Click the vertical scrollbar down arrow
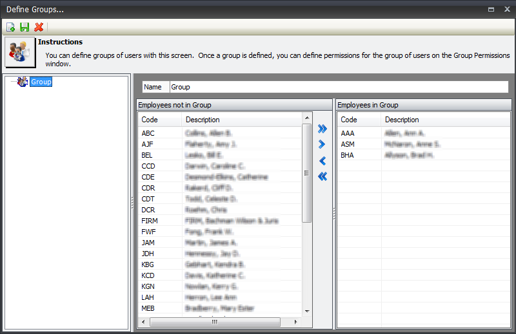Screen dimensions: 516x334 coord(307,313)
